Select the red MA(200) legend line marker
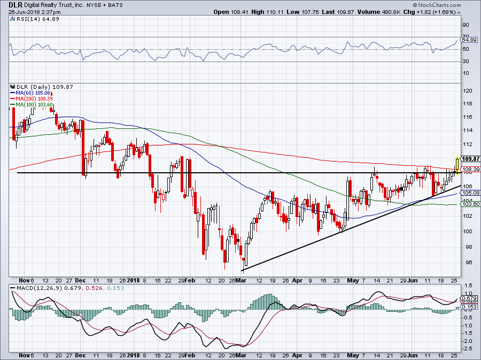This screenshot has width=481, height=360. [x=13, y=98]
